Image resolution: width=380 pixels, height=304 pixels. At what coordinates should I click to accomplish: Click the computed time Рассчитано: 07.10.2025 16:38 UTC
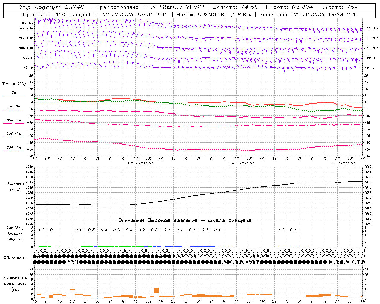pos(308,15)
